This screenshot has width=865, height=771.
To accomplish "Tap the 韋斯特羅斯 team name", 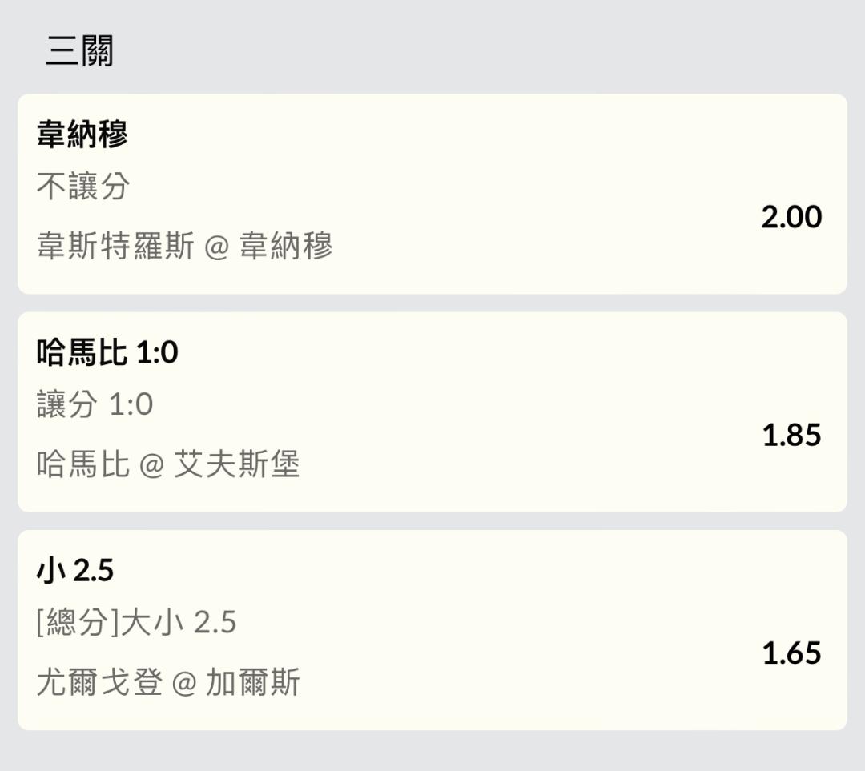I will pos(115,246).
